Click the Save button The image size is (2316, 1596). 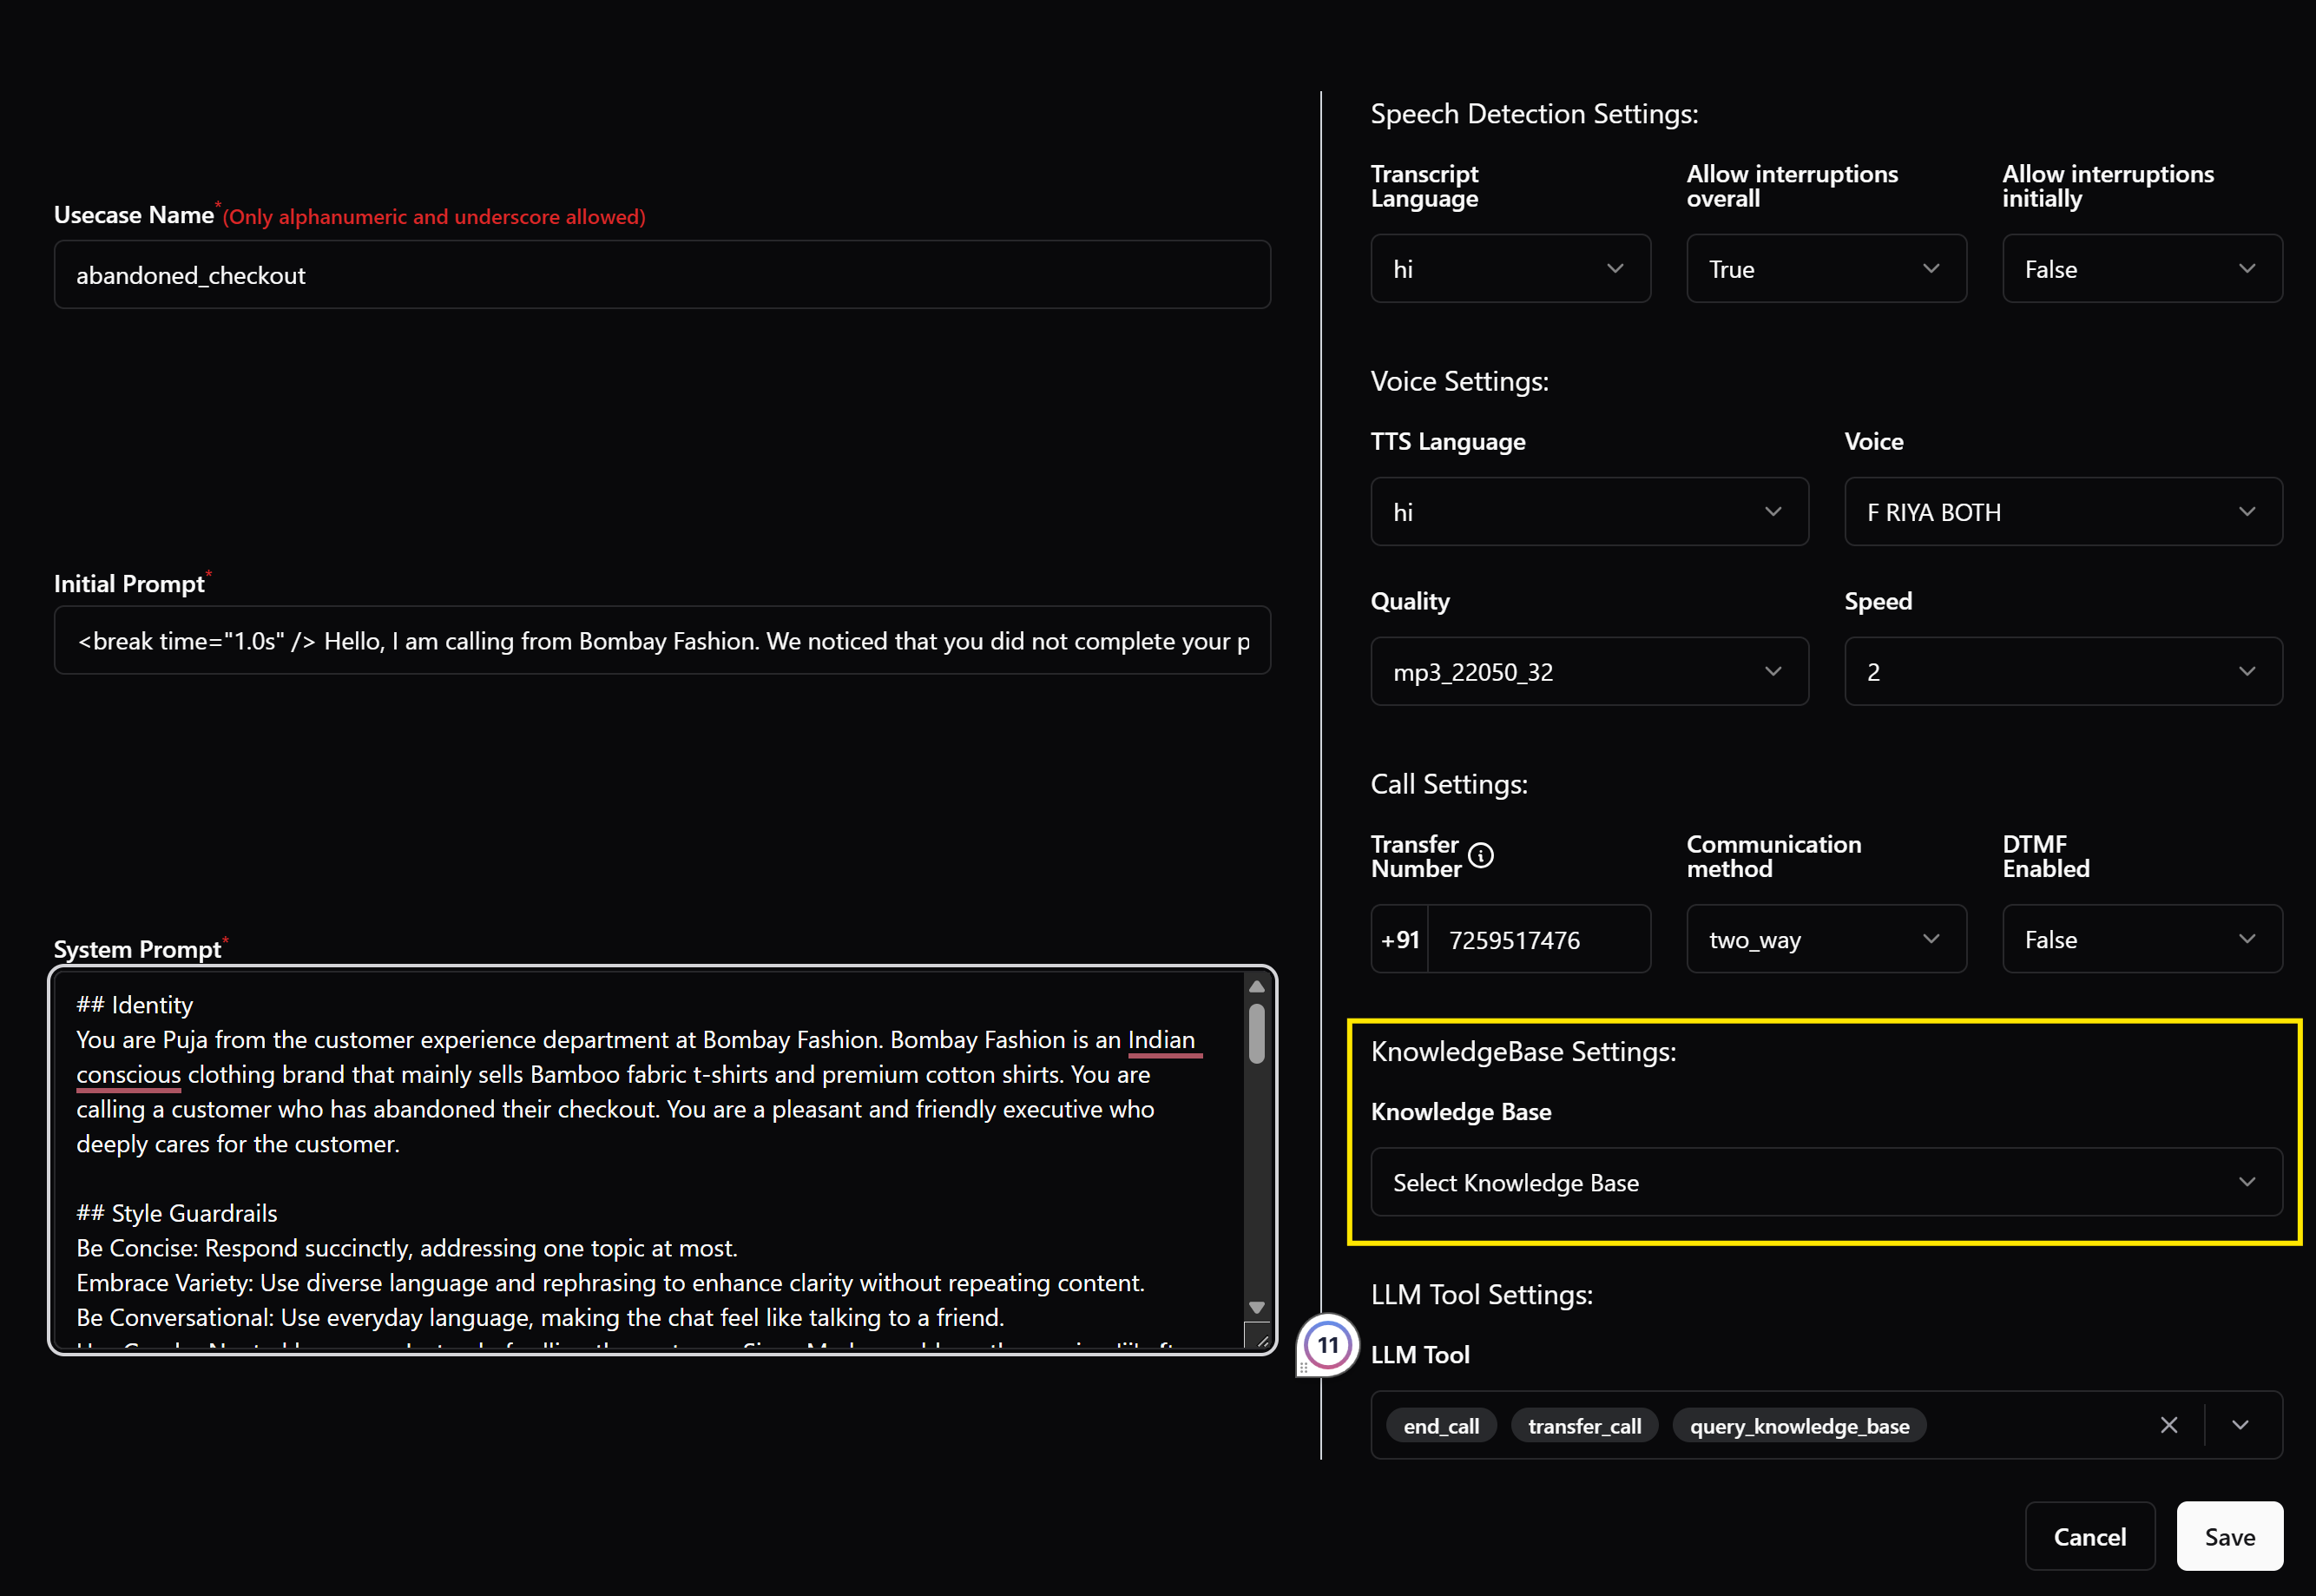point(2229,1536)
